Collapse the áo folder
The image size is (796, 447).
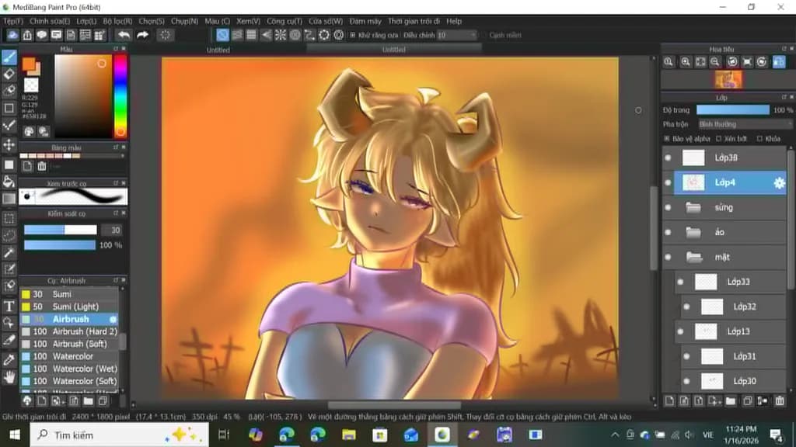coord(693,232)
